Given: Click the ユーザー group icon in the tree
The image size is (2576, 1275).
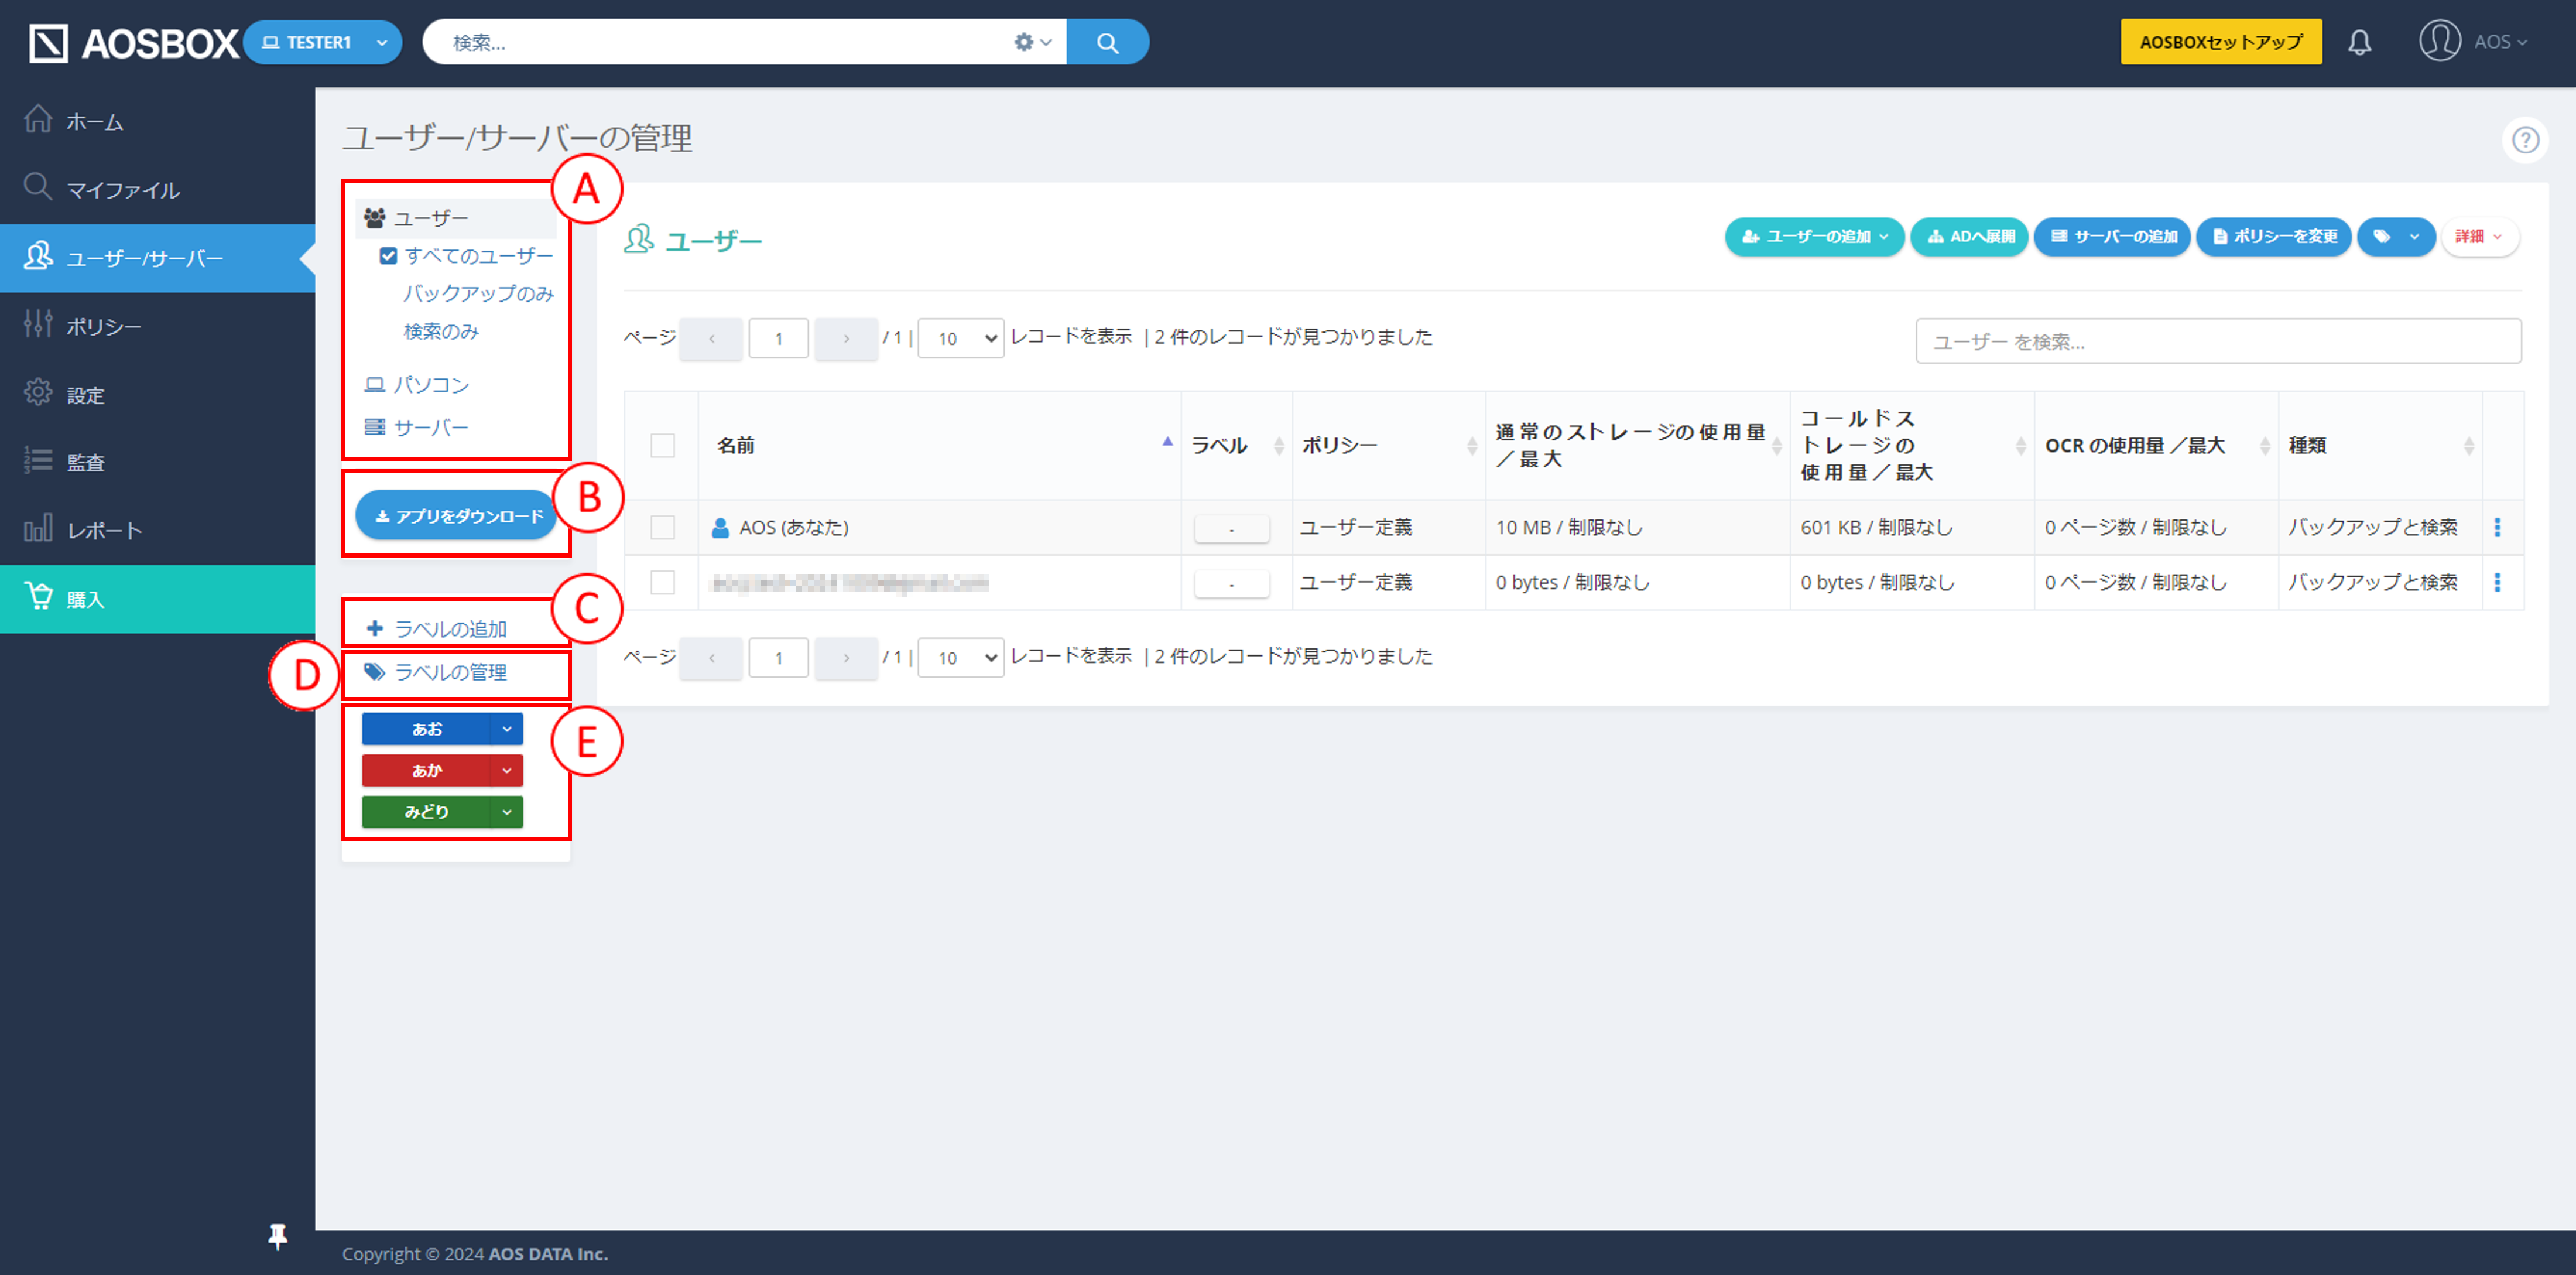Looking at the screenshot, I should [375, 218].
